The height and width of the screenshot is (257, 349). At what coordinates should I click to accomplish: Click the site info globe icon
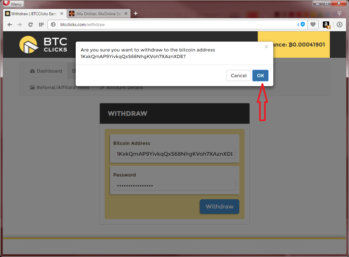tap(53, 25)
